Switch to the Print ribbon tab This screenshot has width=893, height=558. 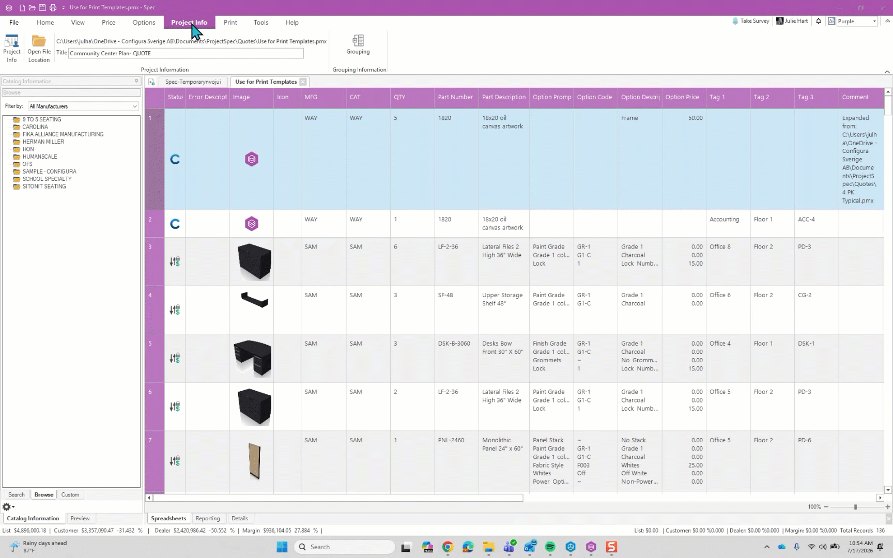click(230, 22)
